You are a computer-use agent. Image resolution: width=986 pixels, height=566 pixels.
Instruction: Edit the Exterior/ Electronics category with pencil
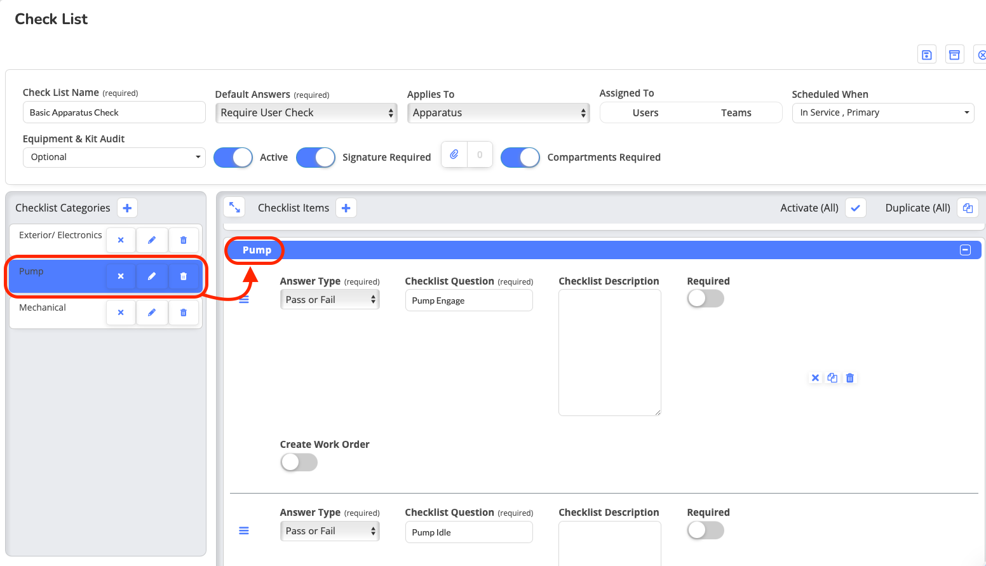[x=152, y=240]
